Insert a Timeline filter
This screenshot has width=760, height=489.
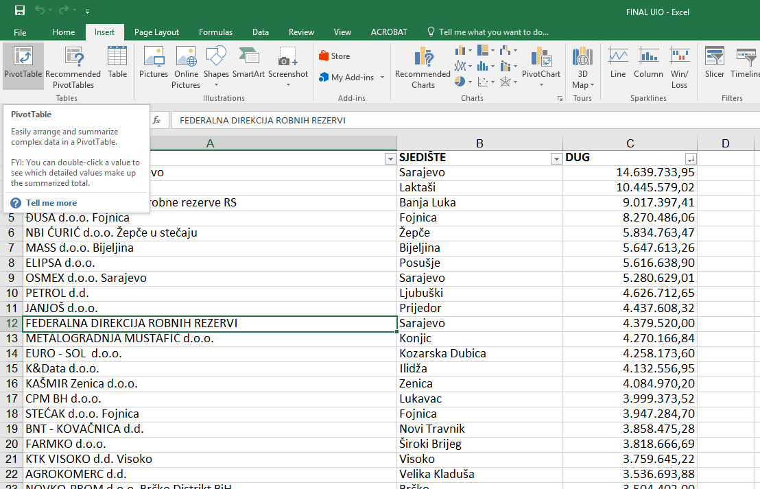(745, 62)
